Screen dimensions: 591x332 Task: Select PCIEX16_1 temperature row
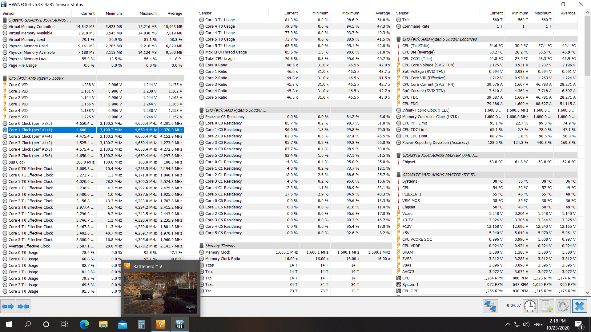point(486,194)
